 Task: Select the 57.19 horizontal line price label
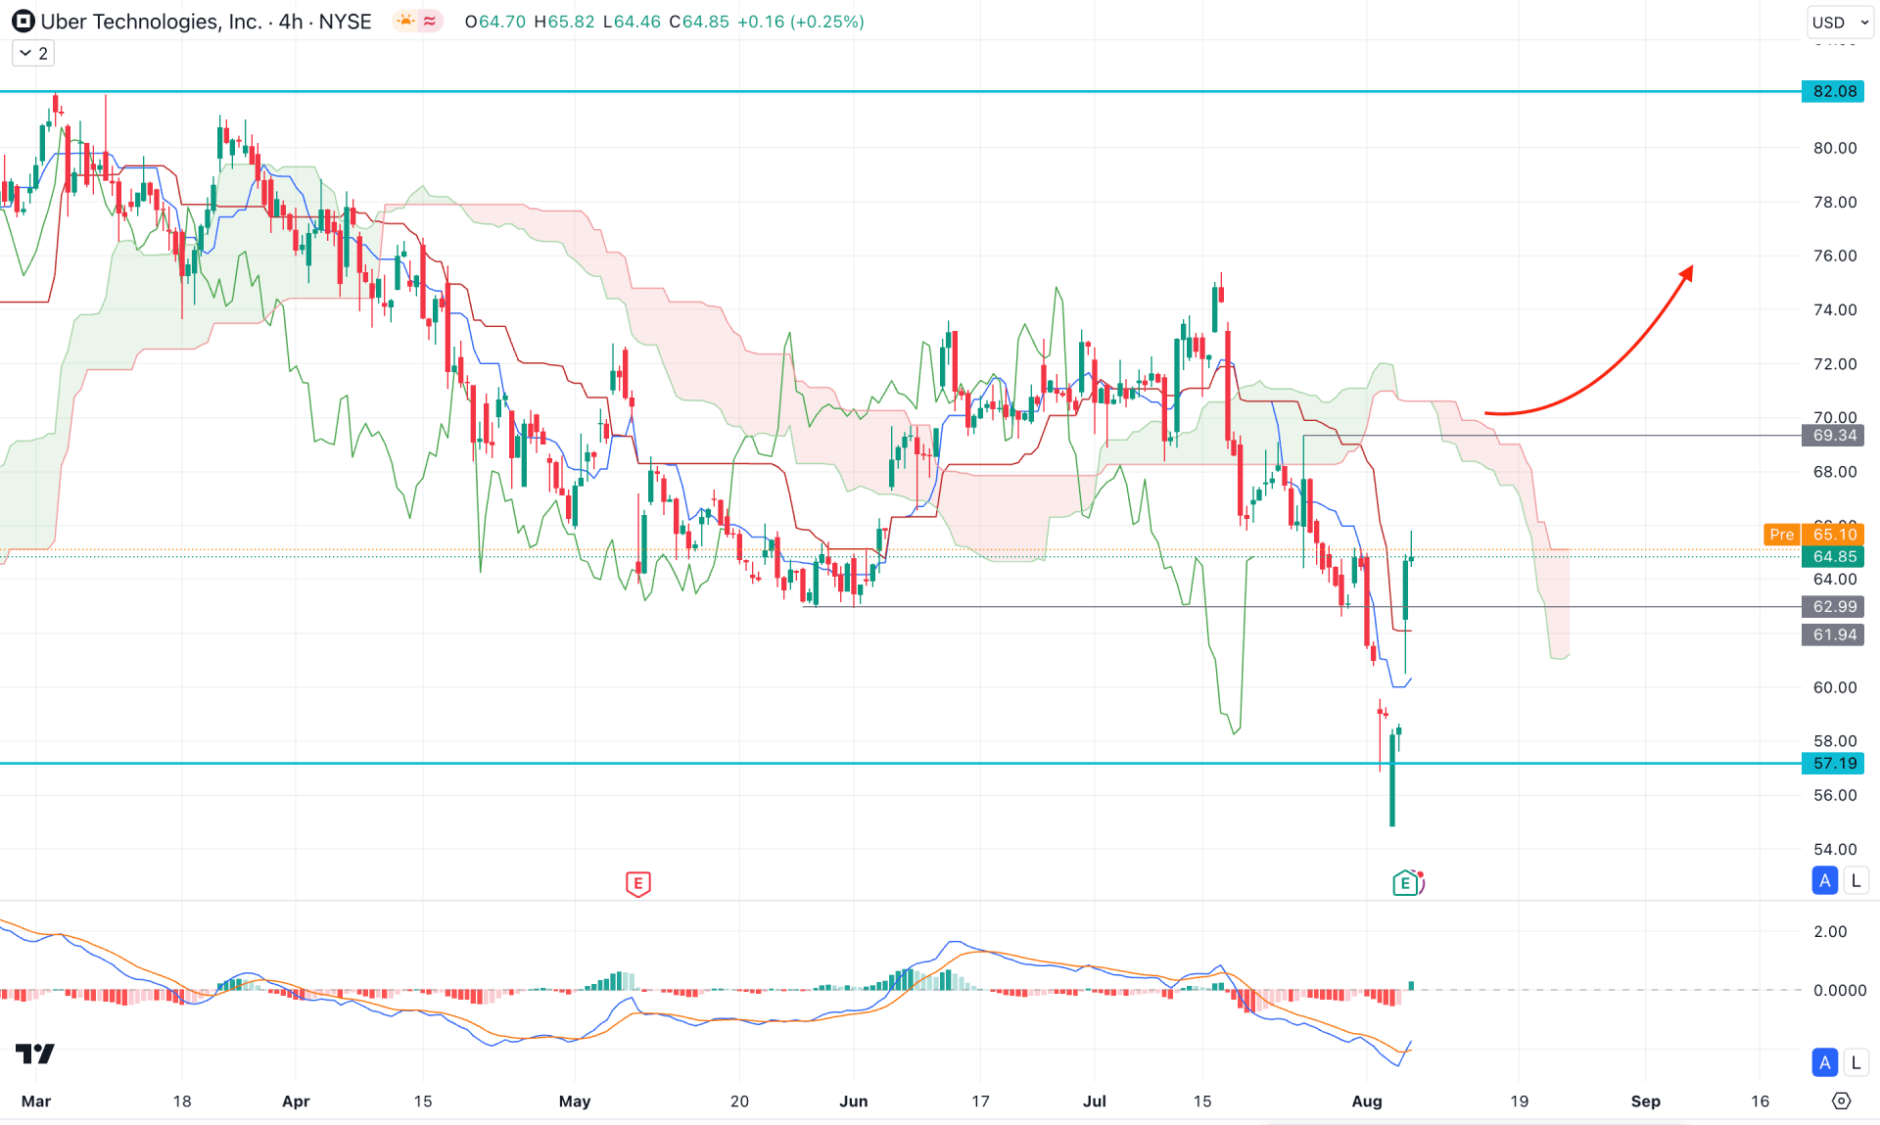pyautogui.click(x=1834, y=763)
